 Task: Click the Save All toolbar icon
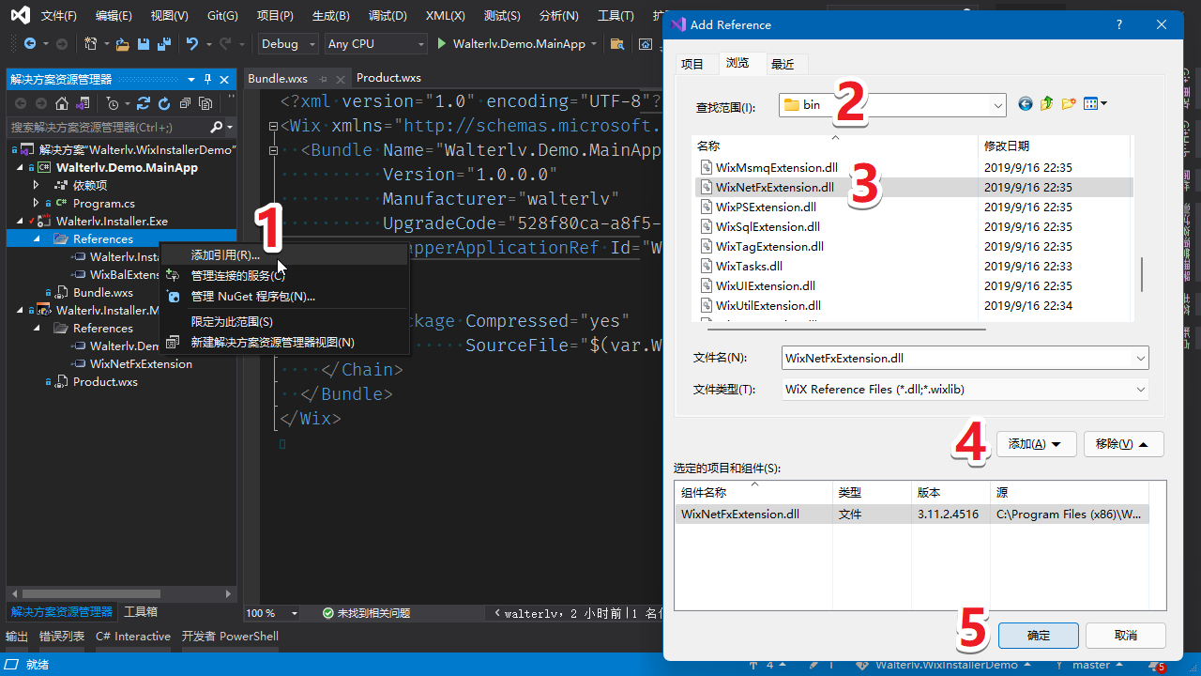click(x=164, y=44)
